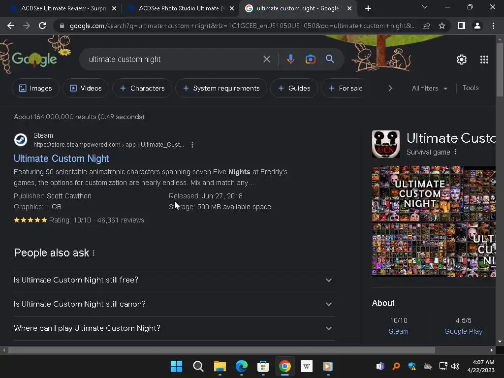The width and height of the screenshot is (504, 378).
Task: Open the Windows Start menu
Action: [176, 366]
